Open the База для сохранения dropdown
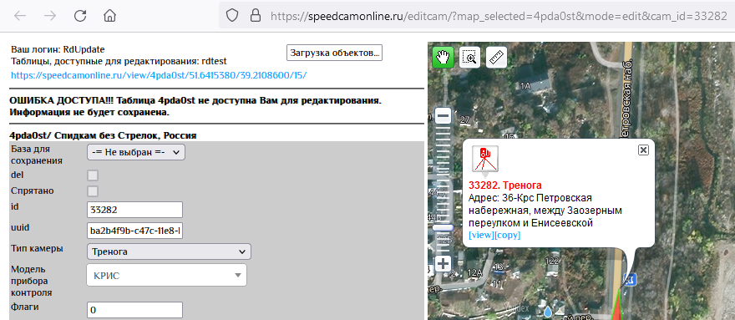Viewport: 735px width, 320px height. point(136,153)
